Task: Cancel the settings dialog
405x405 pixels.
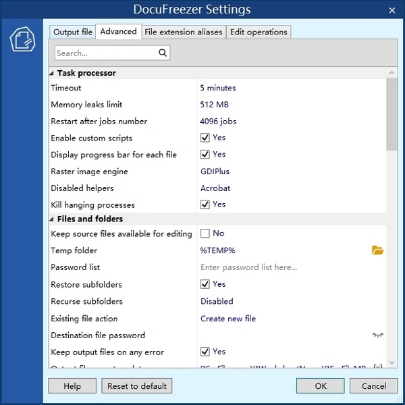Action: click(374, 386)
